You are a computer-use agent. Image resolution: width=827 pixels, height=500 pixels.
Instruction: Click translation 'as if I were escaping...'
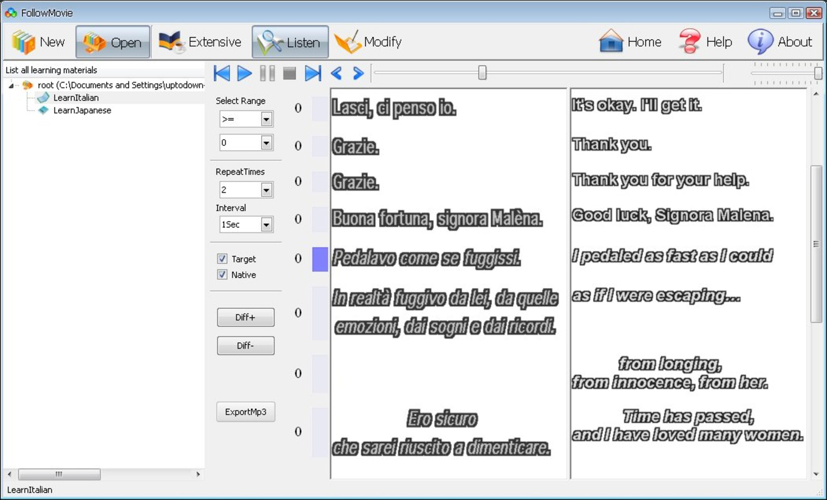(x=656, y=296)
